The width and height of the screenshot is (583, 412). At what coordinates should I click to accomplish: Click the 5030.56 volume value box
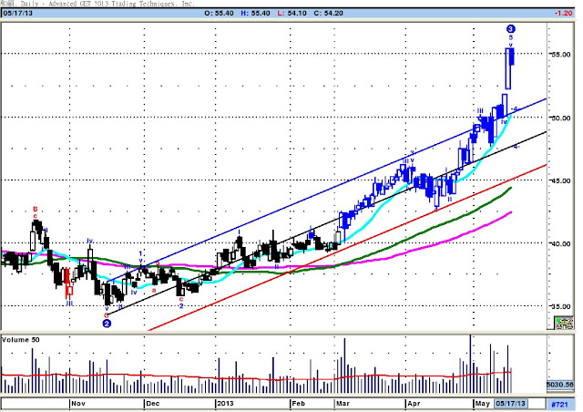560,385
